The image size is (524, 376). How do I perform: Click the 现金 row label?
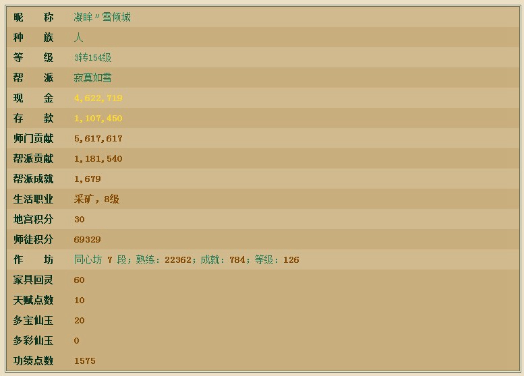click(x=33, y=98)
